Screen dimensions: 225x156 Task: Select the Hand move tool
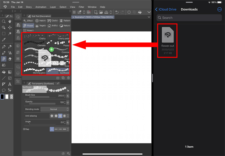click(10, 22)
